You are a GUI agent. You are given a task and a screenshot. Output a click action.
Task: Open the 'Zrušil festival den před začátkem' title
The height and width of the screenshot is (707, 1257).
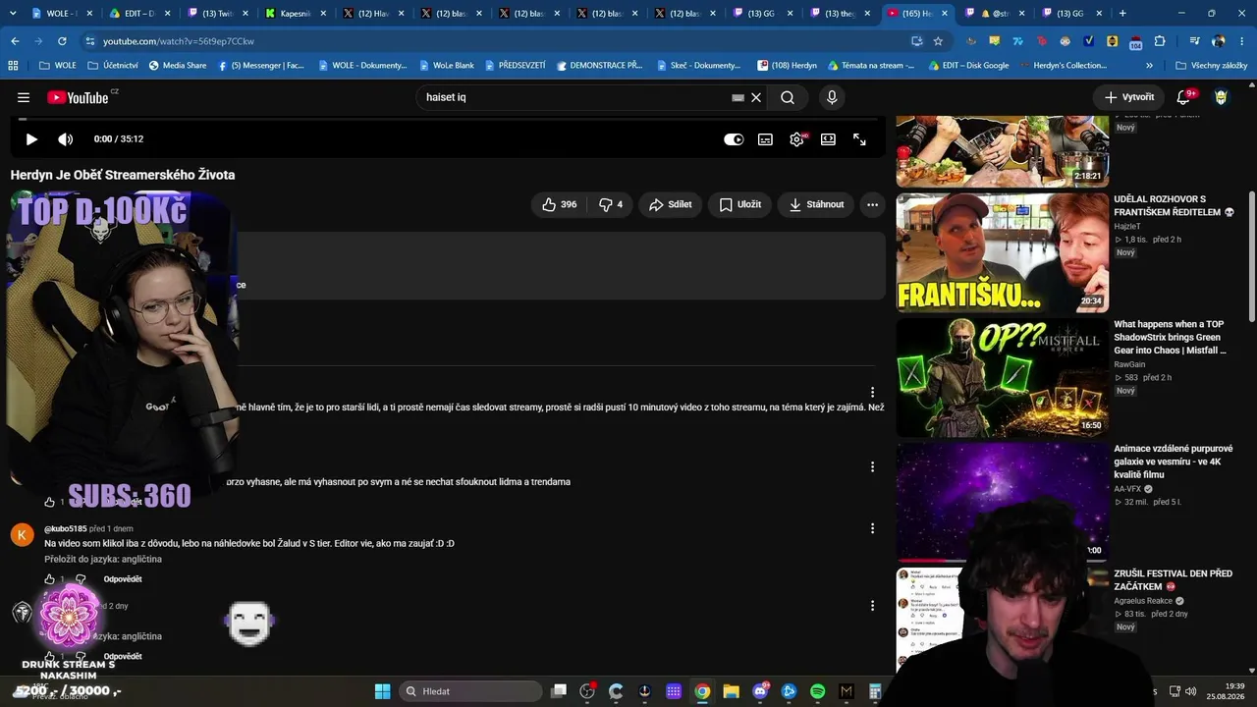coord(1174,579)
